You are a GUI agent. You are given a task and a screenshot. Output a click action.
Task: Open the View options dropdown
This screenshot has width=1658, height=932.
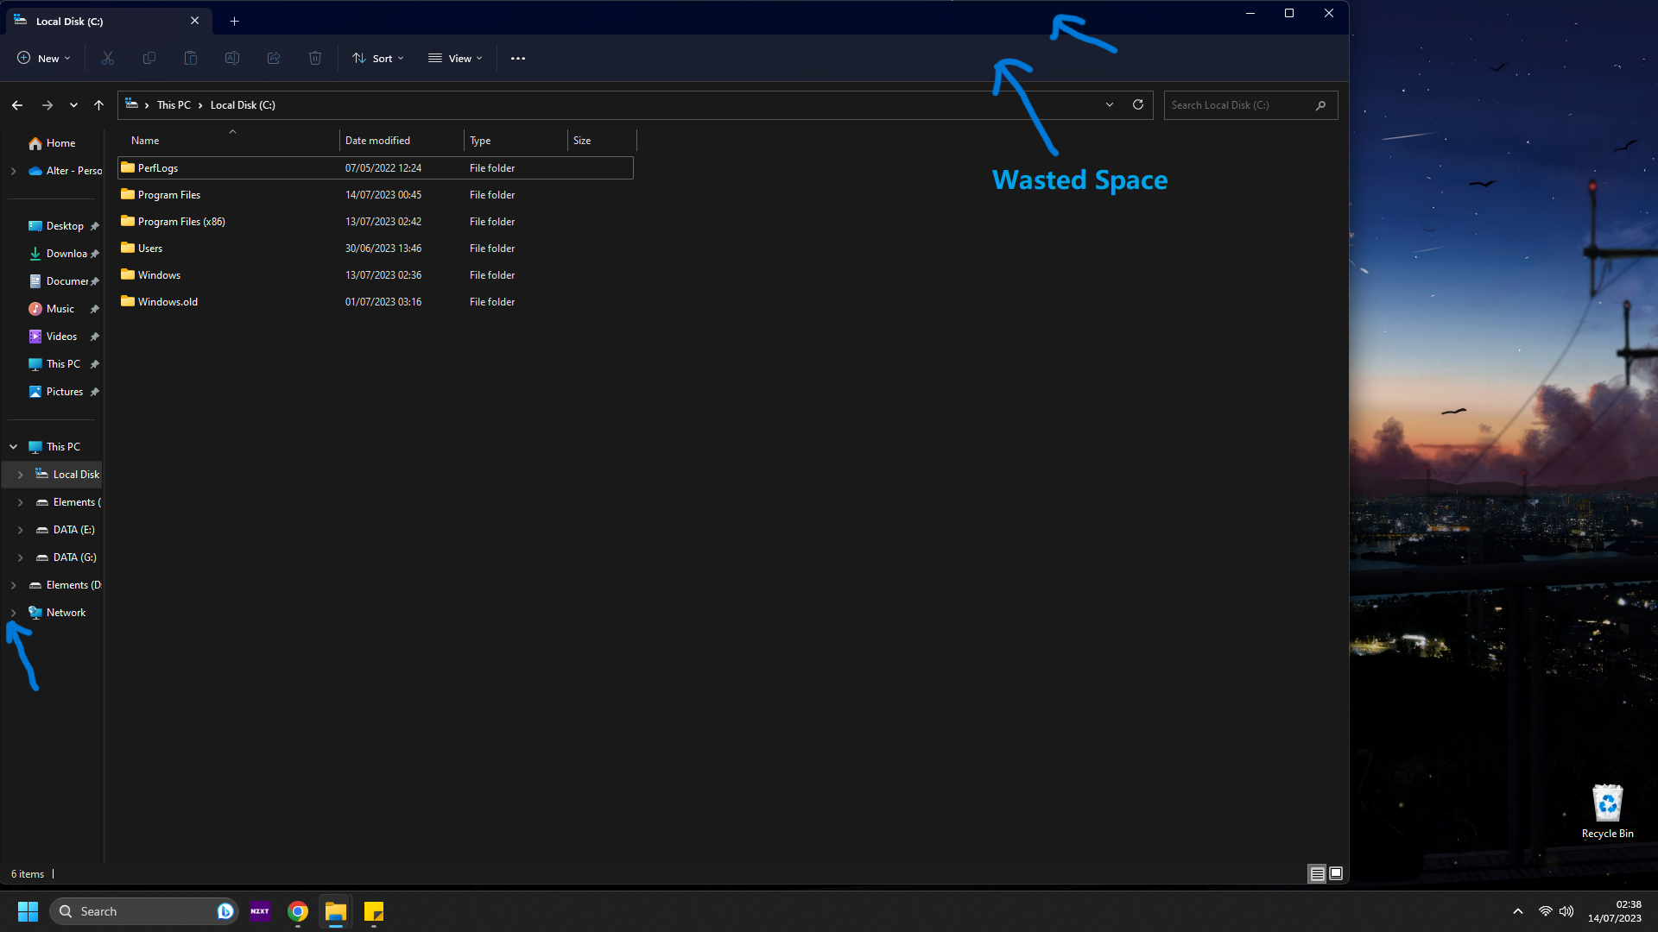(457, 58)
